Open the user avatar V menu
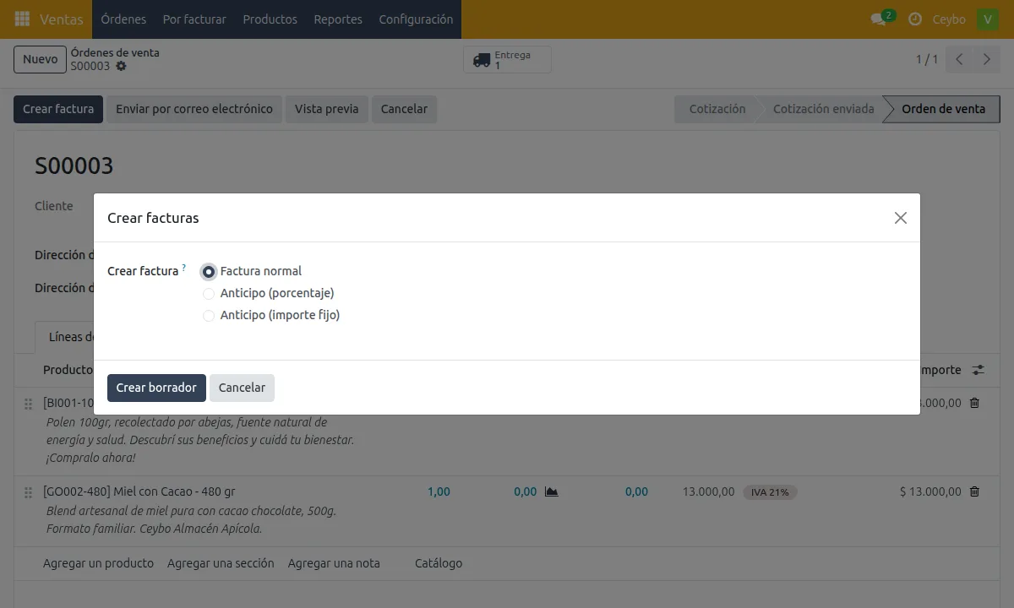 pyautogui.click(x=987, y=19)
